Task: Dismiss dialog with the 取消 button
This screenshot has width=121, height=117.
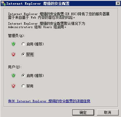Action: 107,113
